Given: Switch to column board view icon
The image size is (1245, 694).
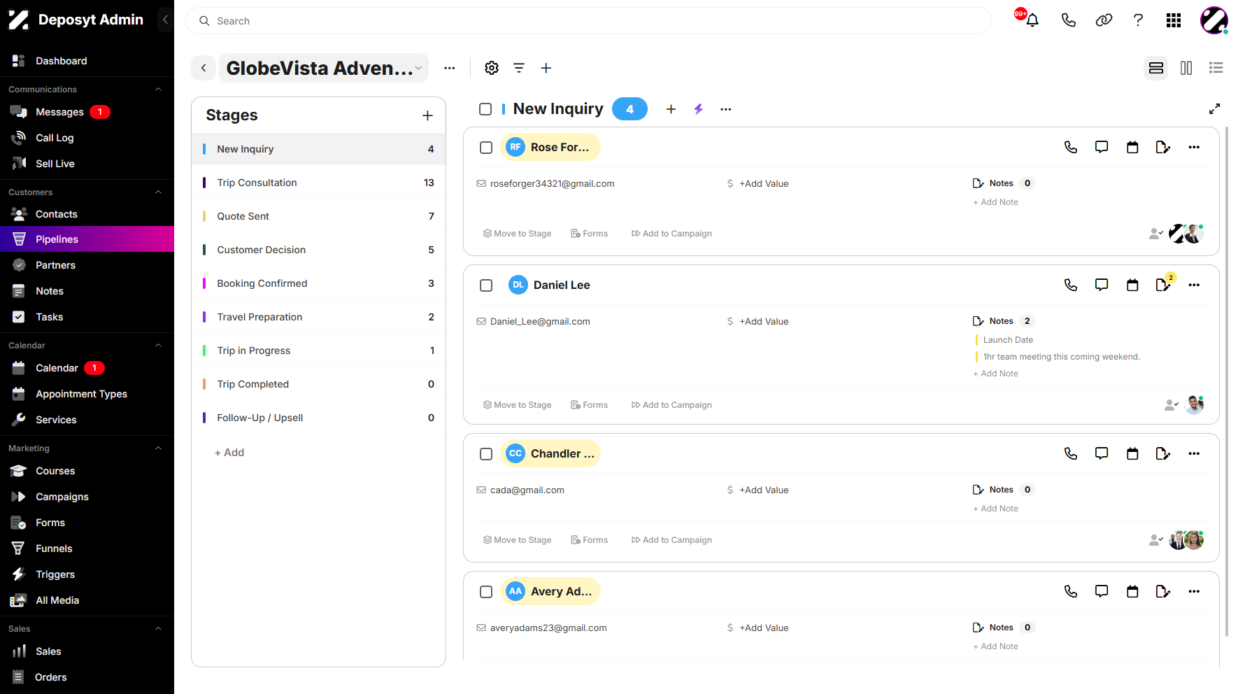Looking at the screenshot, I should click(x=1186, y=68).
